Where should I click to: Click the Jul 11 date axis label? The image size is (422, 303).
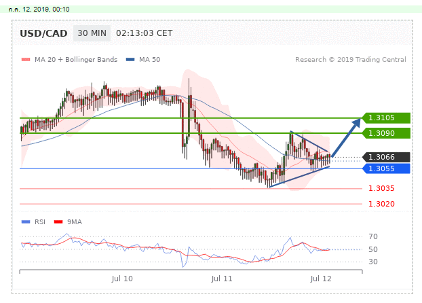(x=222, y=279)
